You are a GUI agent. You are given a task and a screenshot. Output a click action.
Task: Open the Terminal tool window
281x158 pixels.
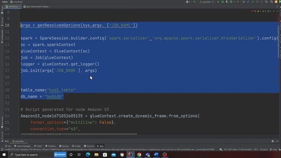click(x=89, y=146)
